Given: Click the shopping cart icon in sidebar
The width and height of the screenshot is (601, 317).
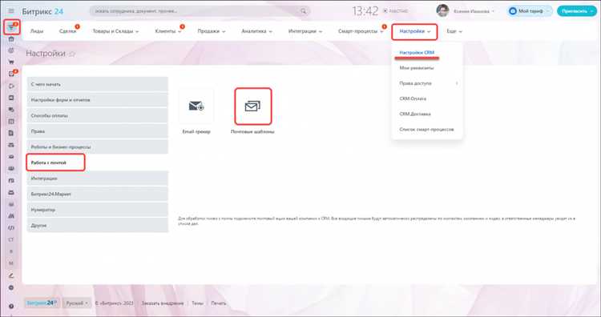Looking at the screenshot, I should (11, 62).
